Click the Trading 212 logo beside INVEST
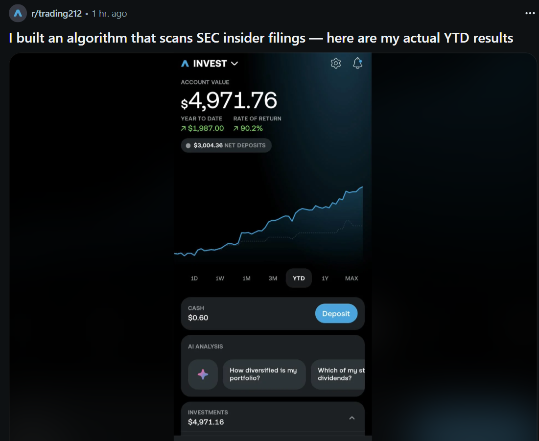This screenshot has height=441, width=539. tap(185, 64)
